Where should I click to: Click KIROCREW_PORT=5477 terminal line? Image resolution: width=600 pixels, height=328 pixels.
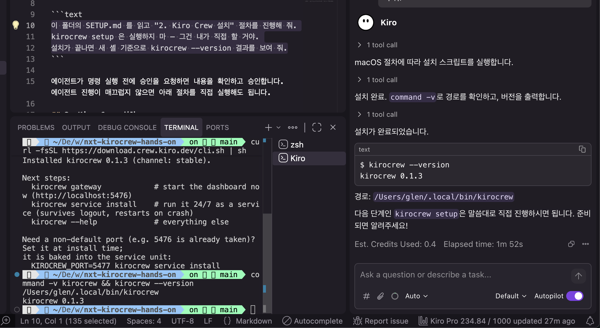[125, 266]
